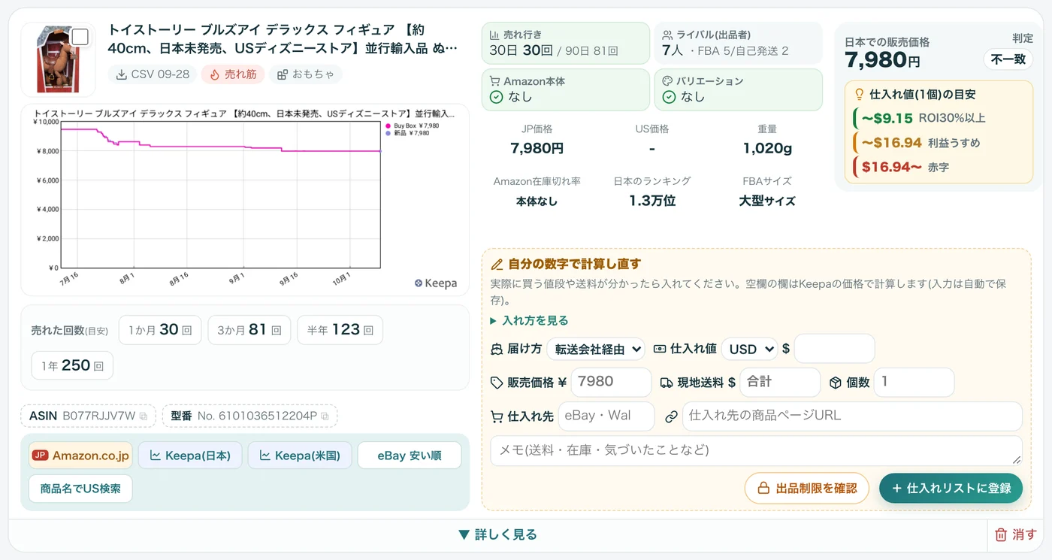Image resolution: width=1052 pixels, height=560 pixels.
Task: Click the check circle under Amazon本体
Action: pos(496,97)
